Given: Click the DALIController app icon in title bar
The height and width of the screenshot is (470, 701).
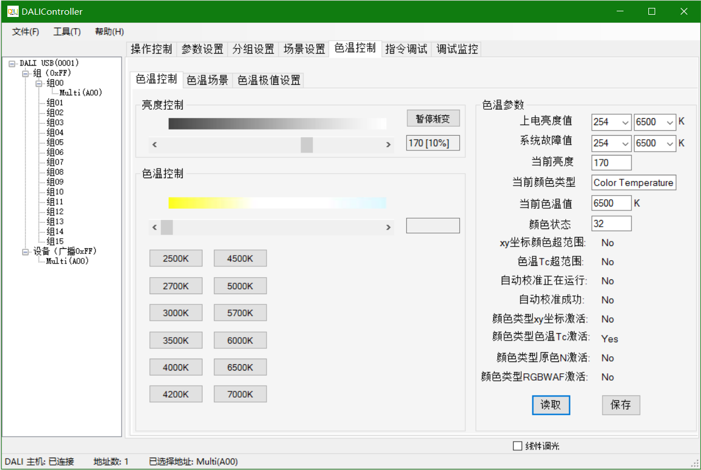Looking at the screenshot, I should click(13, 11).
